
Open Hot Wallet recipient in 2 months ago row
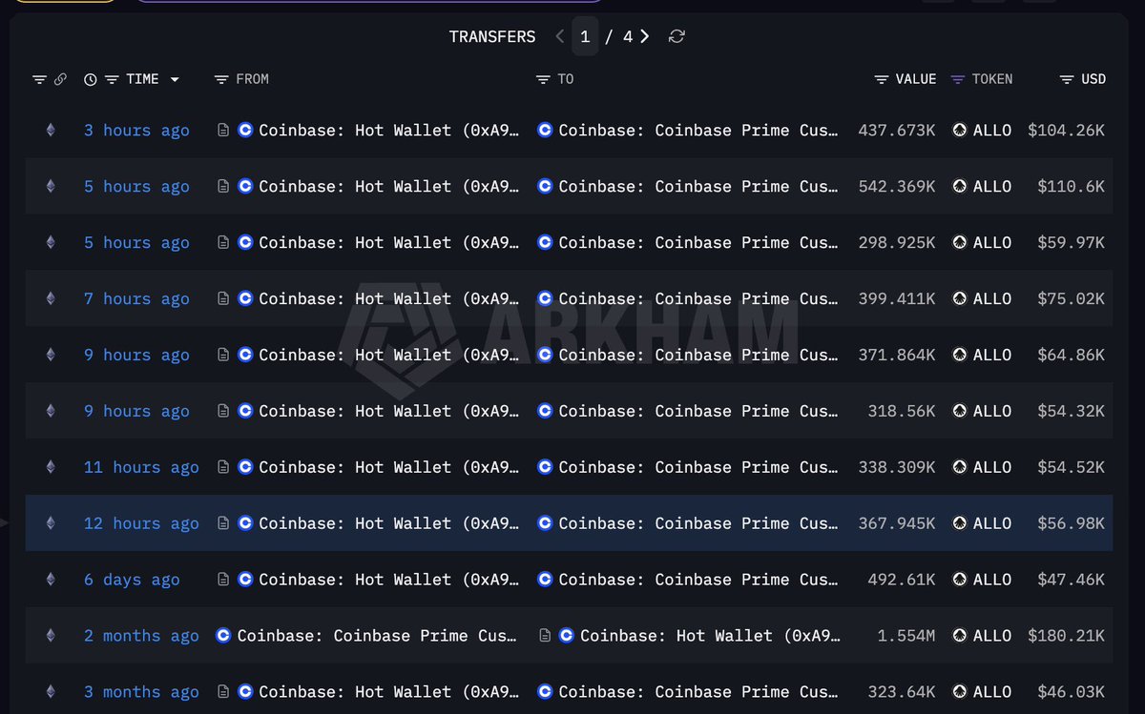710,636
